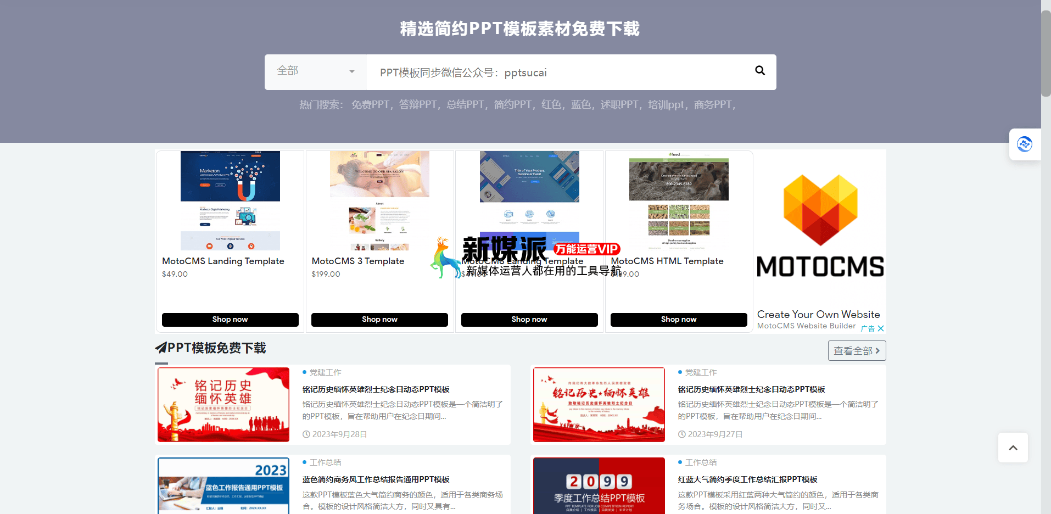This screenshot has width=1051, height=514.
Task: Open the 蓝色简约商务风工作总结 article title
Action: coord(376,479)
